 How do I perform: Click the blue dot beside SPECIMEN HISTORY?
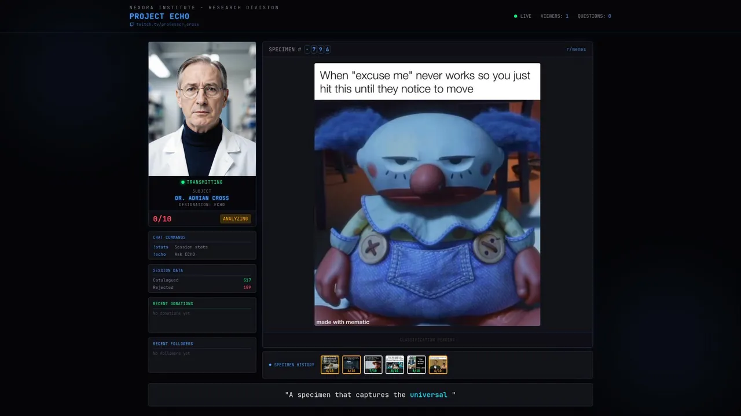[270, 365]
